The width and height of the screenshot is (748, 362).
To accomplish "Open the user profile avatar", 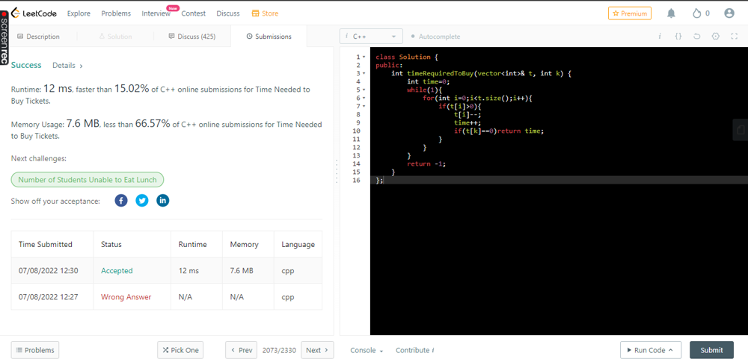I will [729, 13].
